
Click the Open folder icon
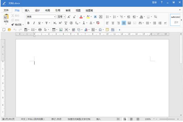[9, 30]
